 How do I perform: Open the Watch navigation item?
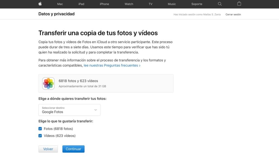tap(129, 4)
